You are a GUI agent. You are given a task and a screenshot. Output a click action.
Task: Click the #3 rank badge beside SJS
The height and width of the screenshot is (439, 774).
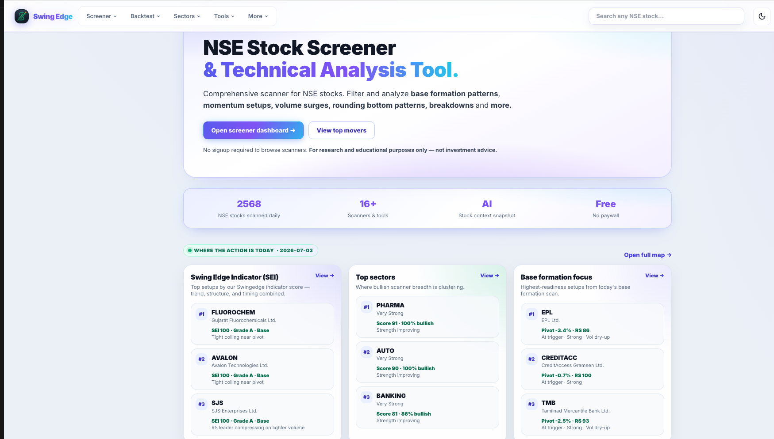[202, 404]
